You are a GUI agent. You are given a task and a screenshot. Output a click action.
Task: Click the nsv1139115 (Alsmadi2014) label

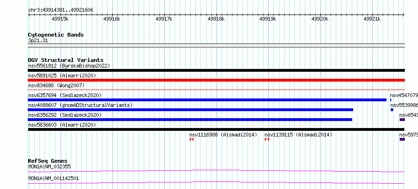pyautogui.click(x=298, y=135)
